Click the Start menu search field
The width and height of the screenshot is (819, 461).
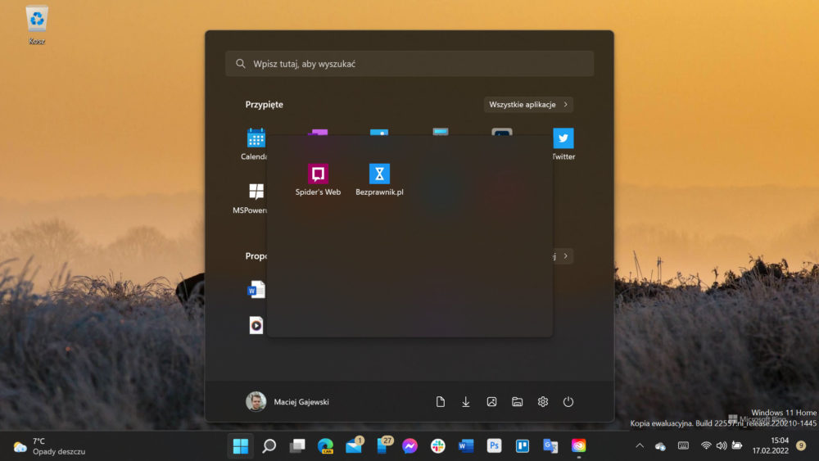[x=409, y=64]
